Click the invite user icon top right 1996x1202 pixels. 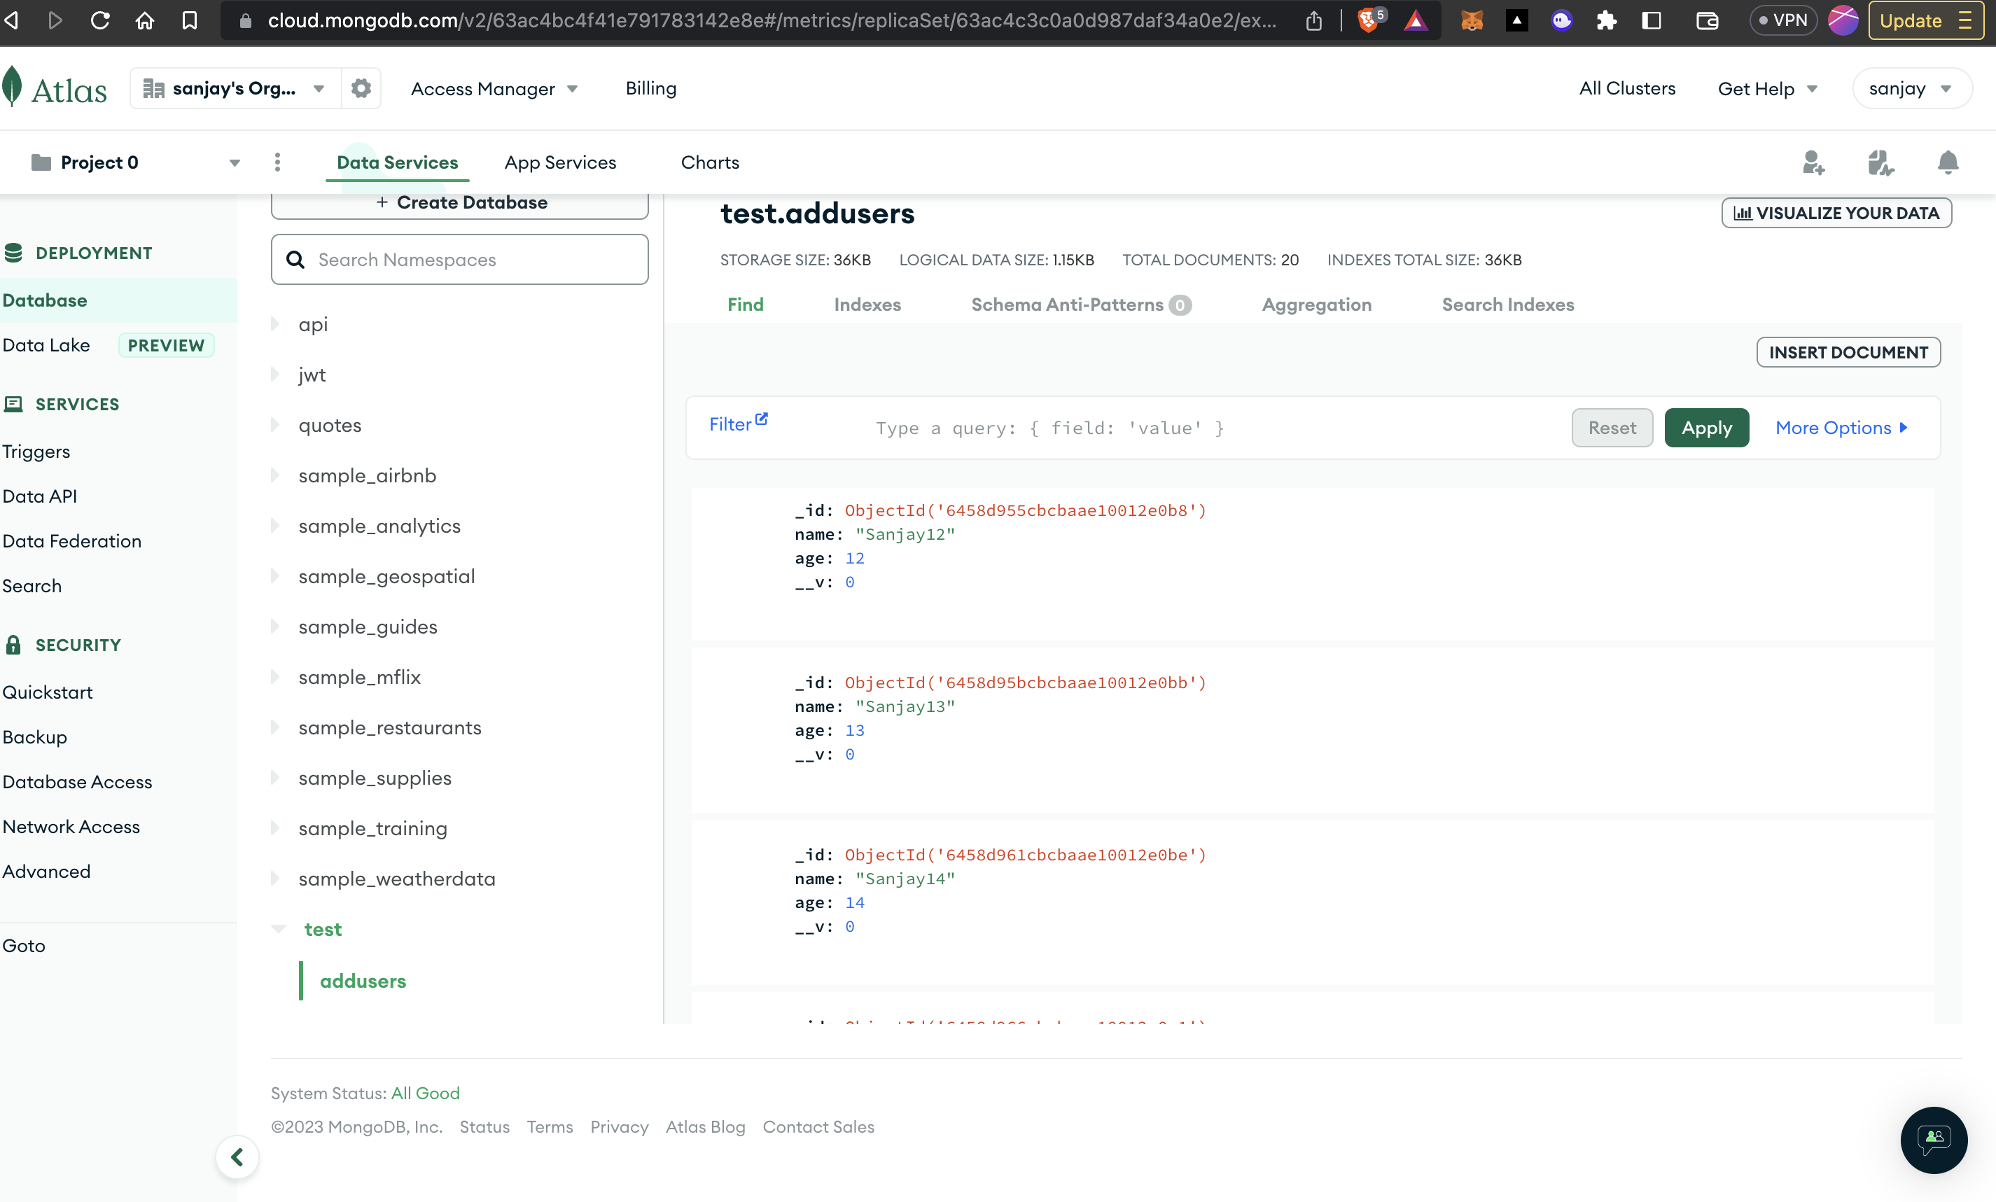1815,163
